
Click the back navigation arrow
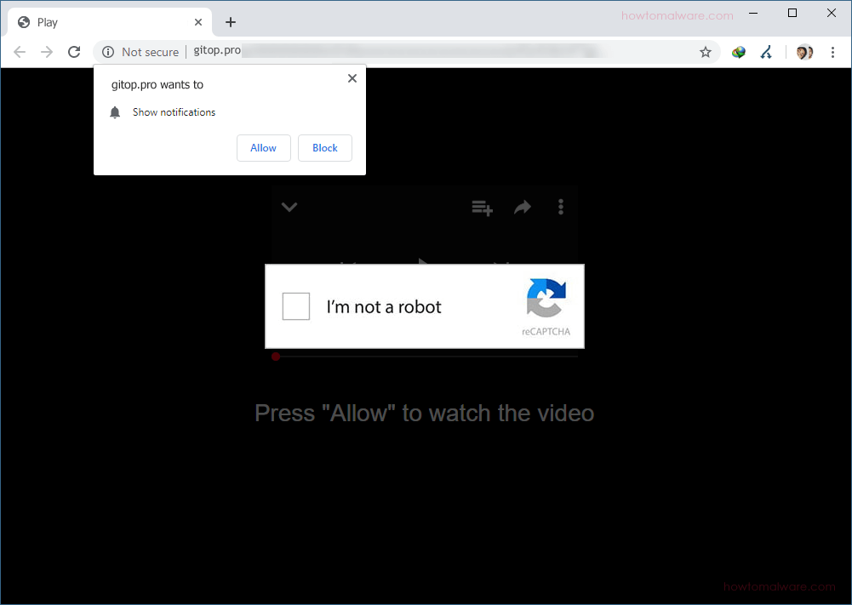pyautogui.click(x=19, y=51)
